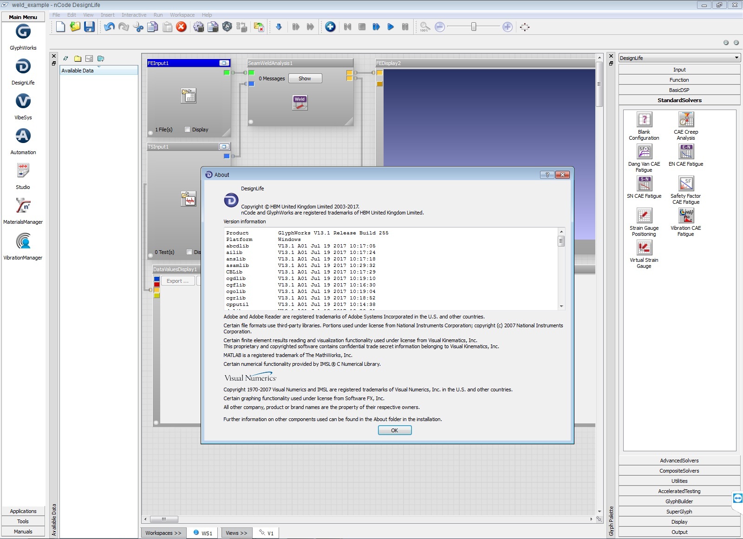This screenshot has width=743, height=539.
Task: Click Show messages button in SeamWeldAnalysis1
Action: [x=305, y=78]
